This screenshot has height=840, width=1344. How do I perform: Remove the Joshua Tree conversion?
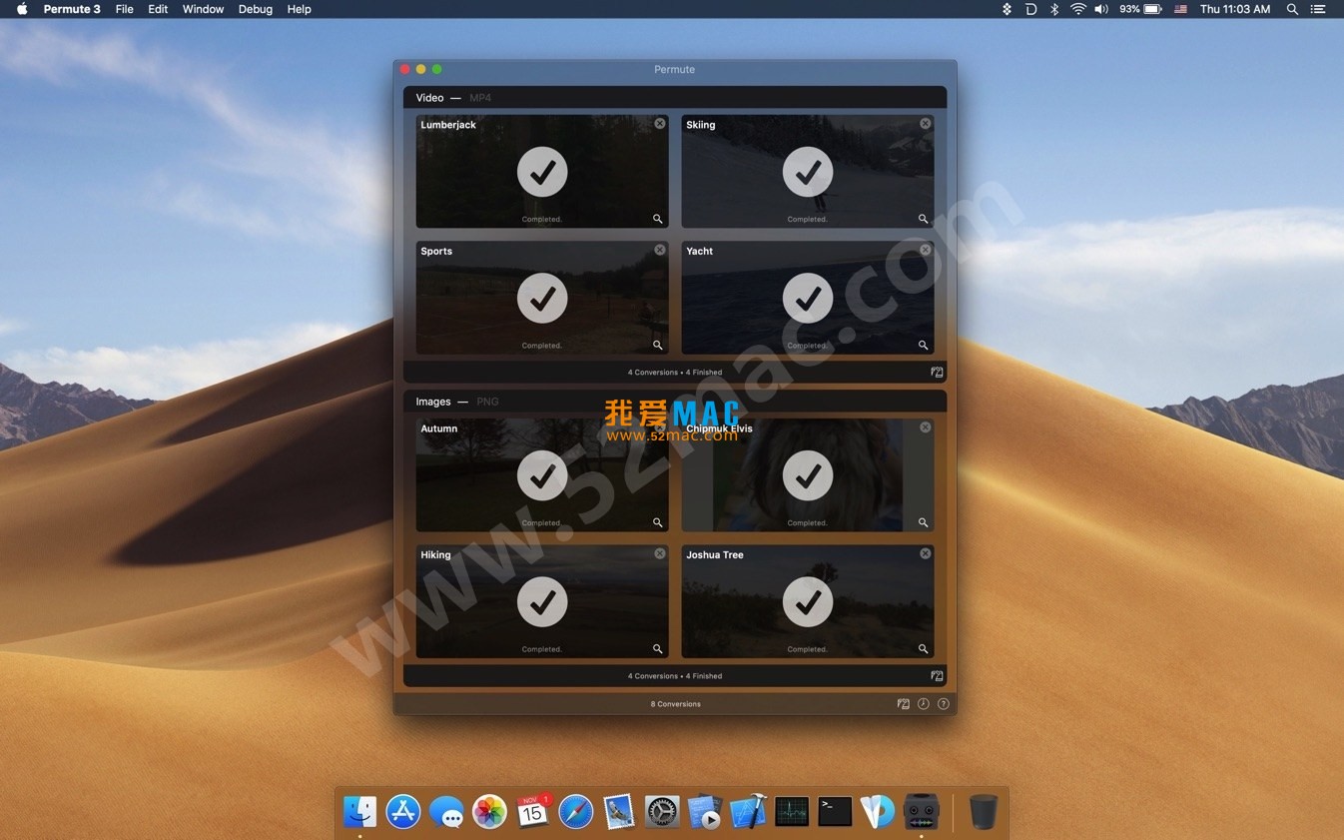[926, 553]
